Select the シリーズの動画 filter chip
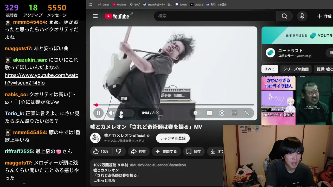 click(296, 69)
